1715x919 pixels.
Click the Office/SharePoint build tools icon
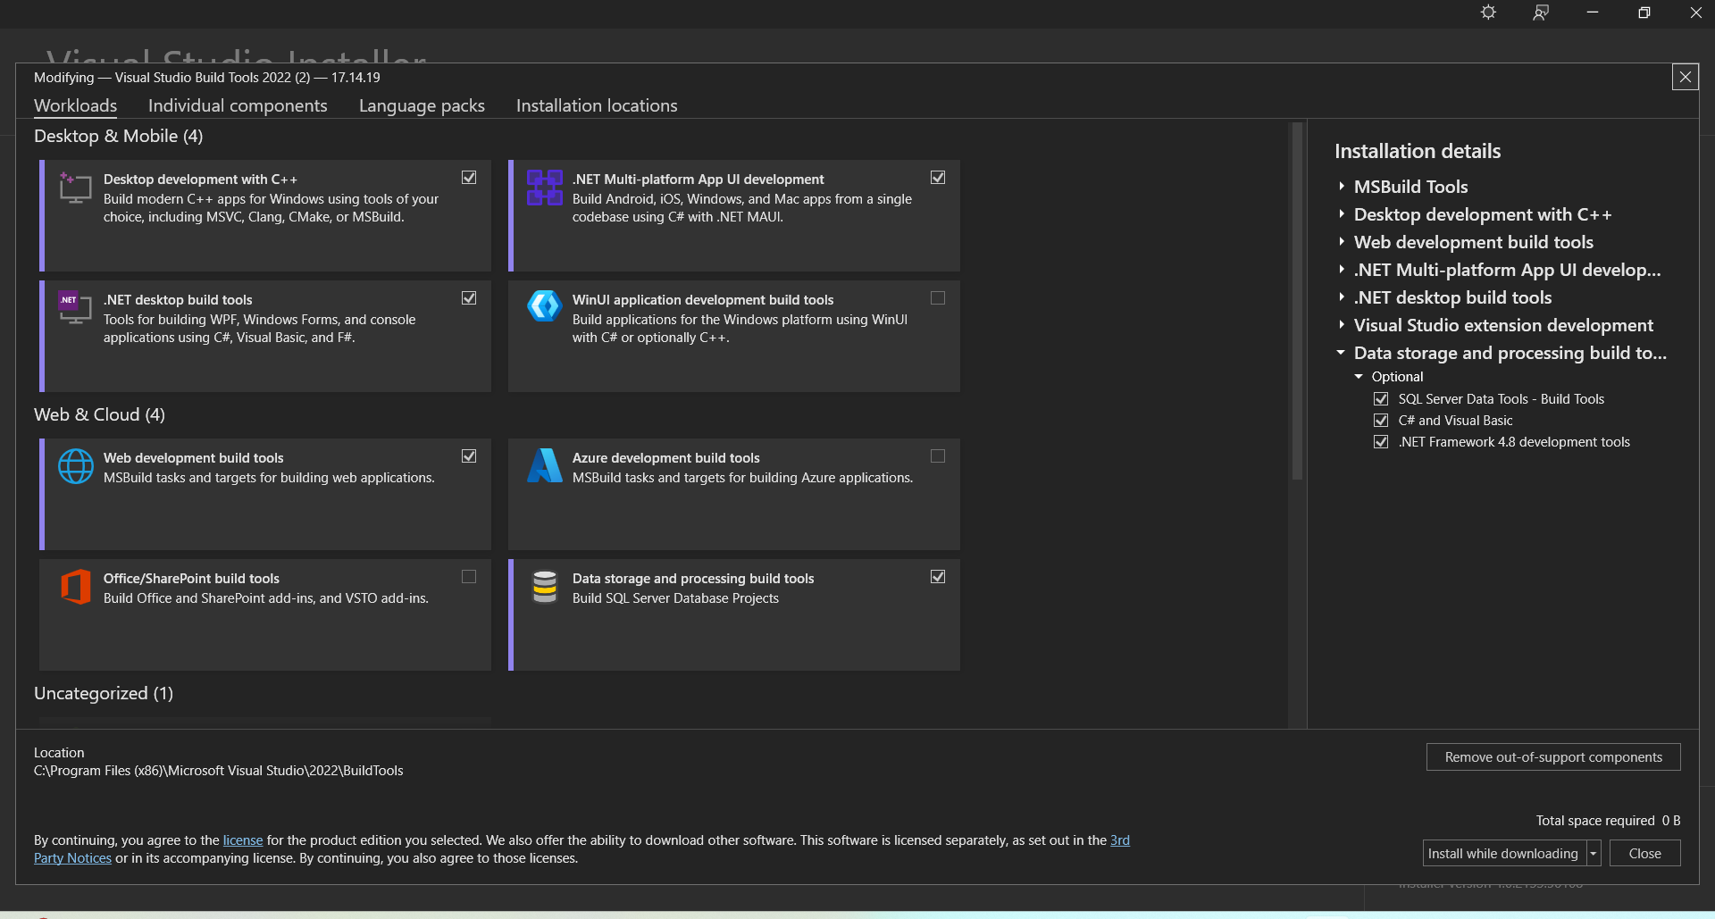(76, 587)
